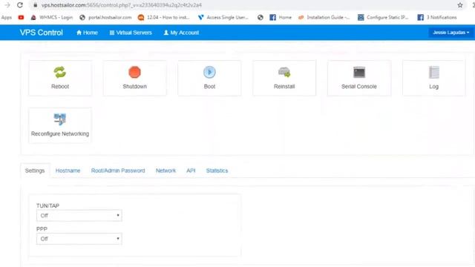The width and height of the screenshot is (475, 267).
Task: Open the Installation Guide bookmark
Action: coord(324,18)
